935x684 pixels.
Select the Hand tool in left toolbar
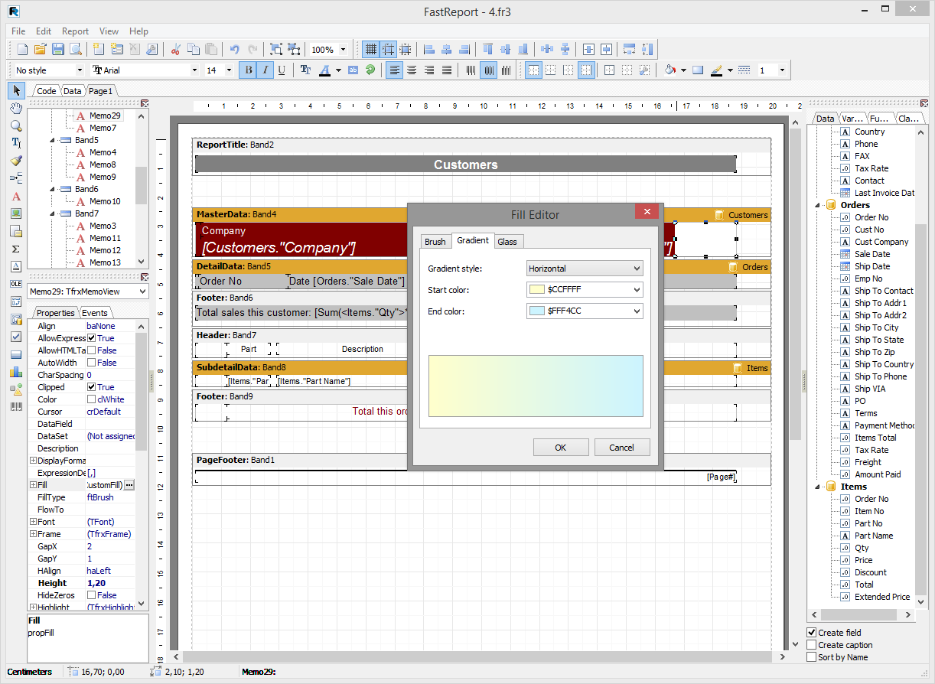click(16, 108)
